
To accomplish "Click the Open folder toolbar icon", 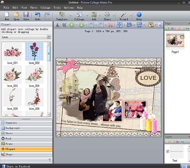I will (x=16, y=14).
